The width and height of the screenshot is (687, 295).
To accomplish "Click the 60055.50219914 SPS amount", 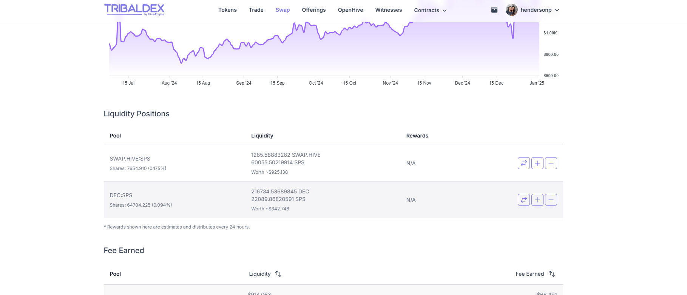I will [278, 162].
